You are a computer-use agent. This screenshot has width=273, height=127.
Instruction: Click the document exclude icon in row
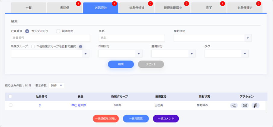point(255,105)
